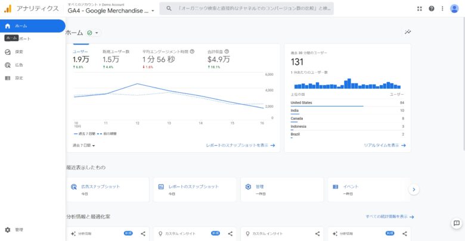This screenshot has width=465, height=241.
Task: Click the users line chart
Action: (x=169, y=96)
